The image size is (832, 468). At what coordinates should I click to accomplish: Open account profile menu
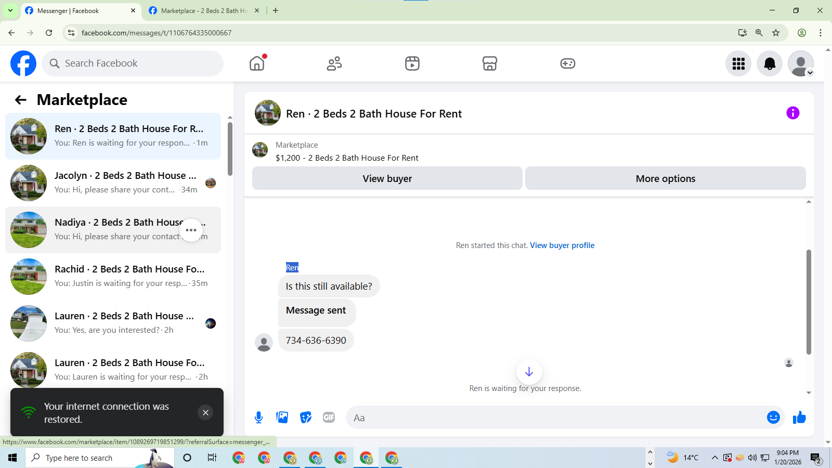801,63
